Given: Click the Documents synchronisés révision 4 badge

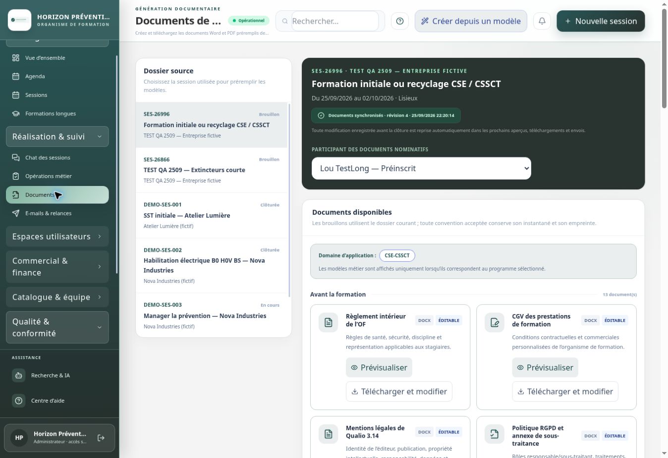Looking at the screenshot, I should (386, 115).
